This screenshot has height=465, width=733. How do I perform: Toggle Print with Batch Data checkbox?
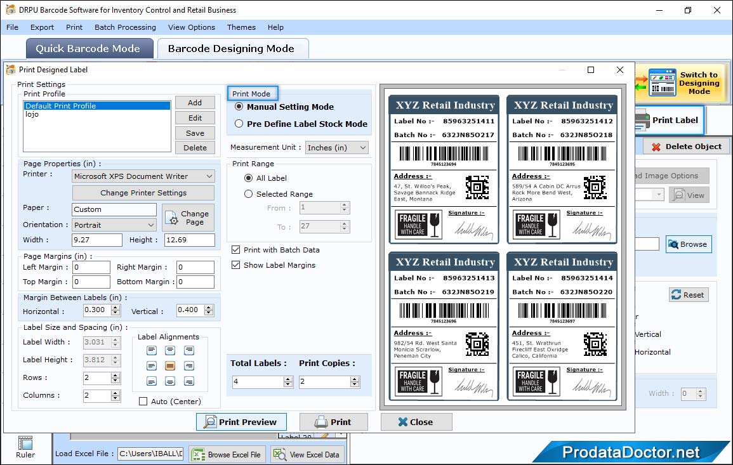coord(236,250)
